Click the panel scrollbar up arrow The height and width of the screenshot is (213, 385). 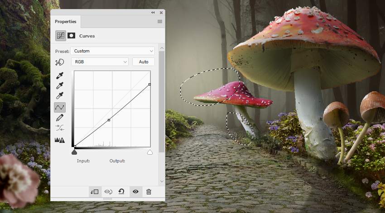162,48
